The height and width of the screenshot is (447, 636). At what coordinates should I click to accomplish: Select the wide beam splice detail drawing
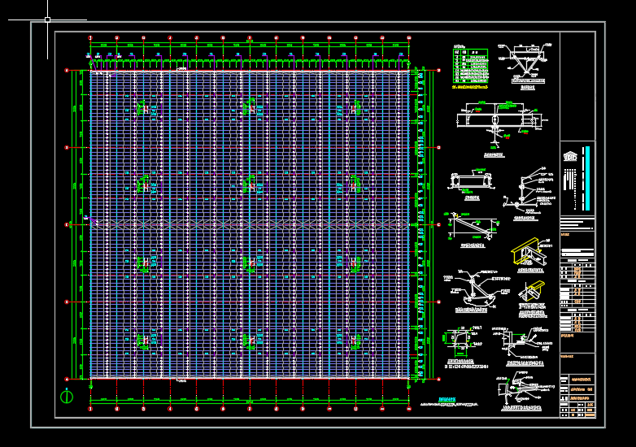pyautogui.click(x=496, y=120)
